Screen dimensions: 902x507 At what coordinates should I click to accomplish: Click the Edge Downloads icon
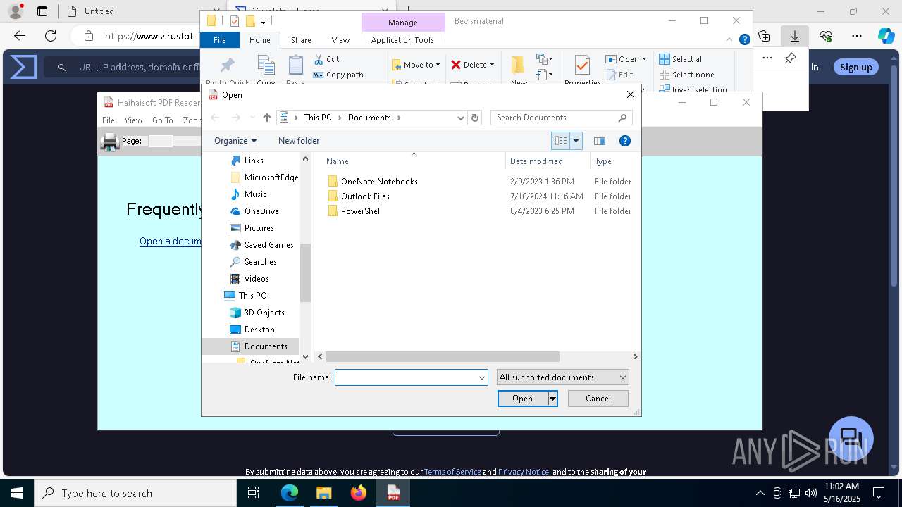coord(795,36)
